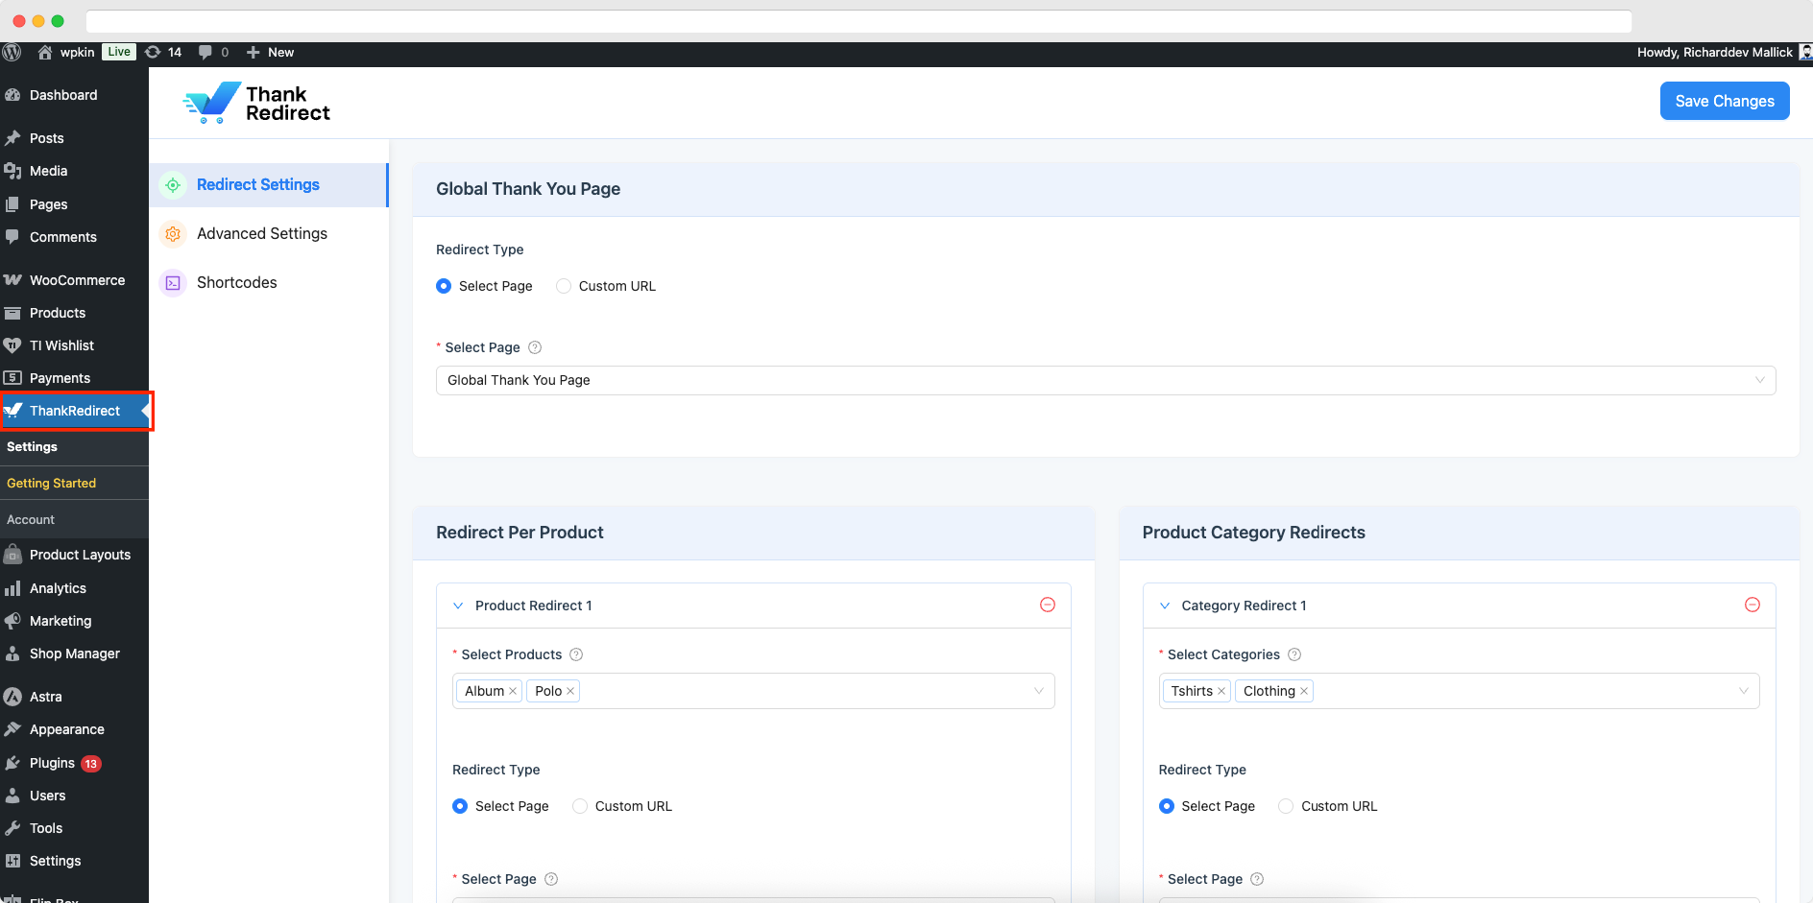
Task: Switch to the Shortcodes tab
Action: coord(236,282)
